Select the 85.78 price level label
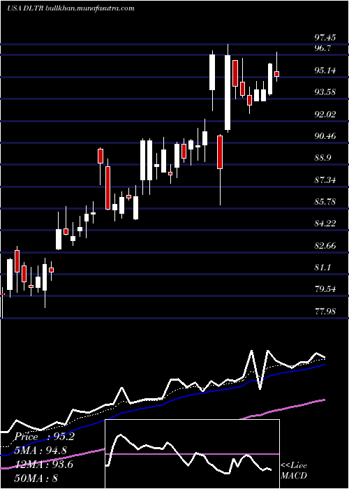The image size is (349, 489). [x=325, y=202]
